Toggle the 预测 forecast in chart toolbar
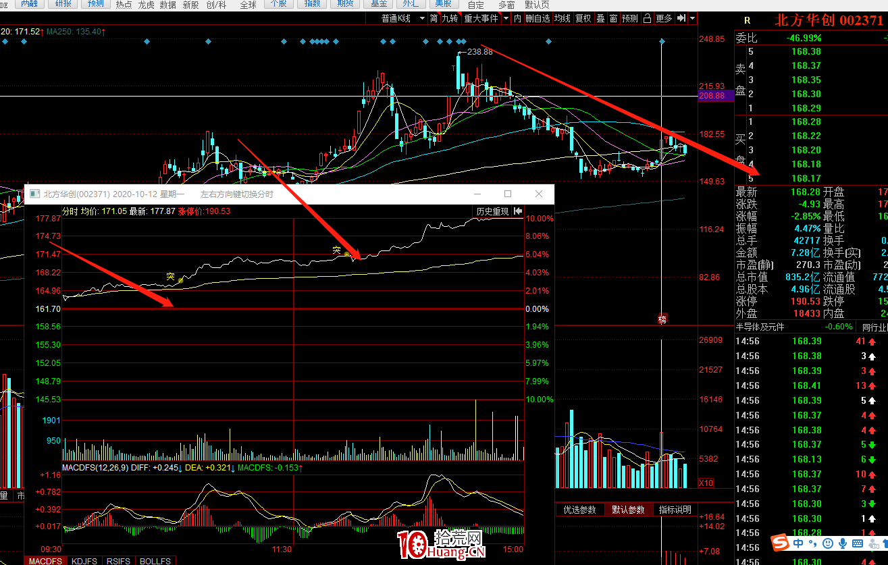 630,18
